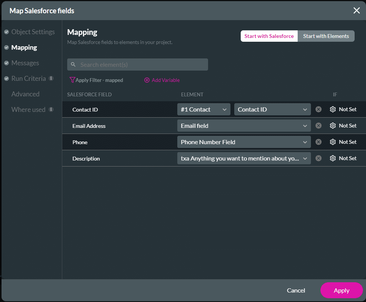Apply the Salesforce field mapping
The width and height of the screenshot is (366, 302).
click(x=341, y=290)
